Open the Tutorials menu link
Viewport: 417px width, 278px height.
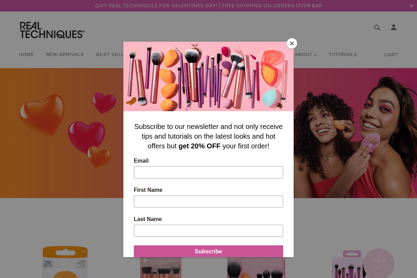tap(343, 55)
